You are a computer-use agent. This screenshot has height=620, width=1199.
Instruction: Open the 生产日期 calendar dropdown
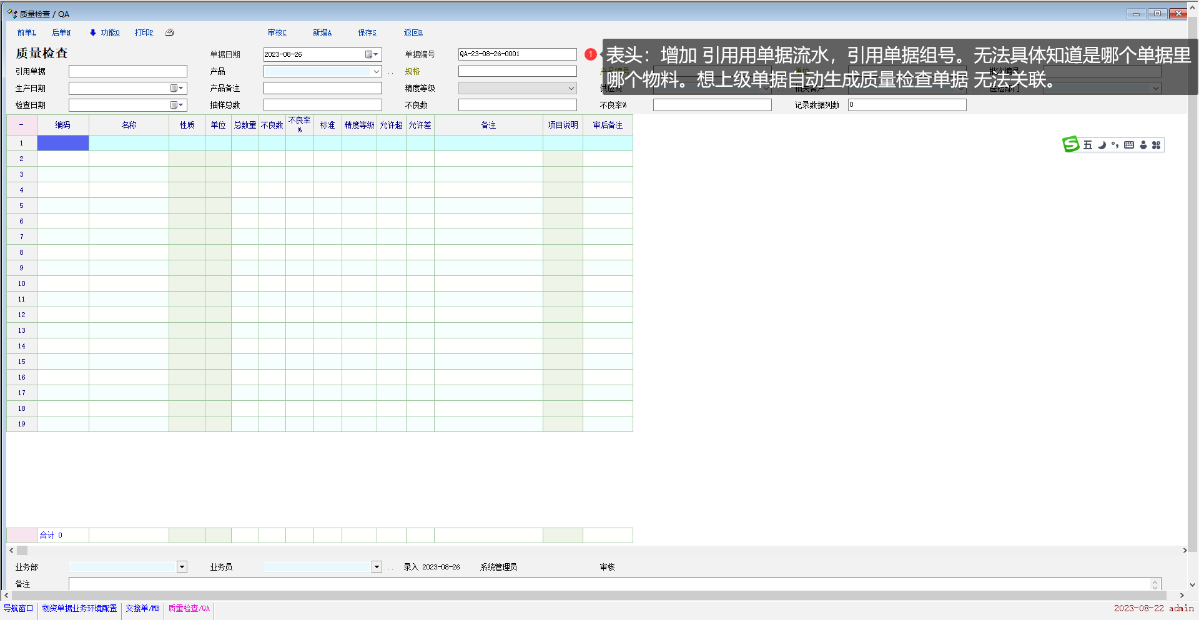coord(177,88)
